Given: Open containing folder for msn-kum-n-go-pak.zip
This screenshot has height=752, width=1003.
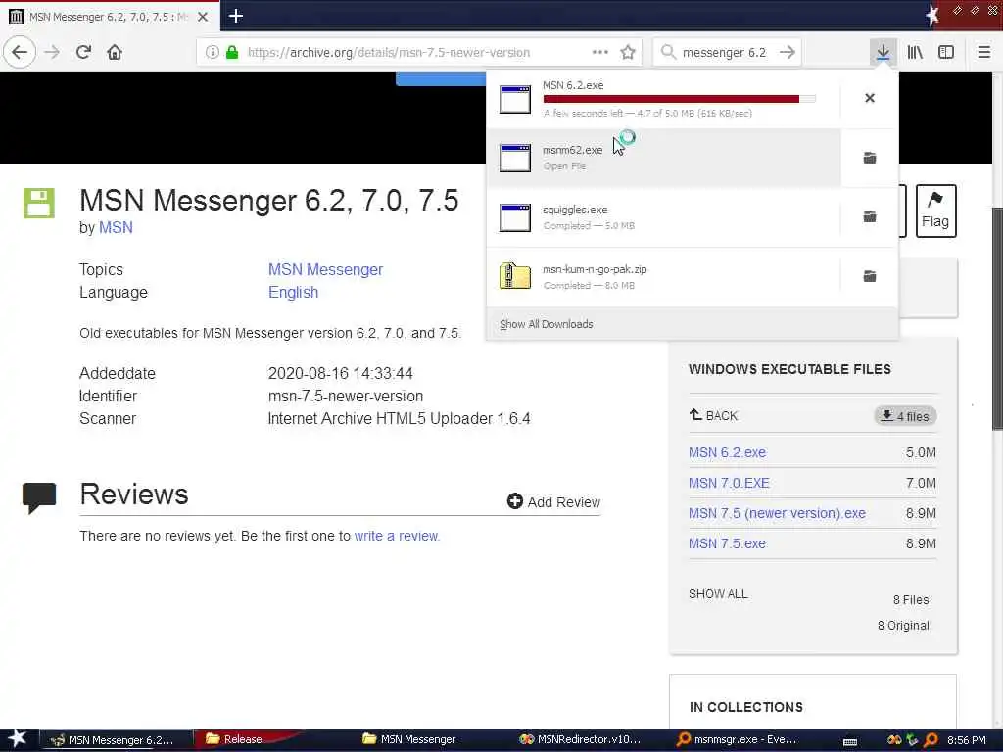Looking at the screenshot, I should 870,276.
